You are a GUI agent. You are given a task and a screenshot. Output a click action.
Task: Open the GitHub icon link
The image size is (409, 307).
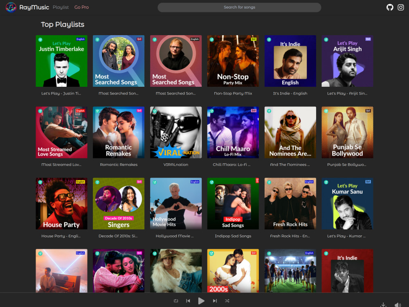(390, 7)
